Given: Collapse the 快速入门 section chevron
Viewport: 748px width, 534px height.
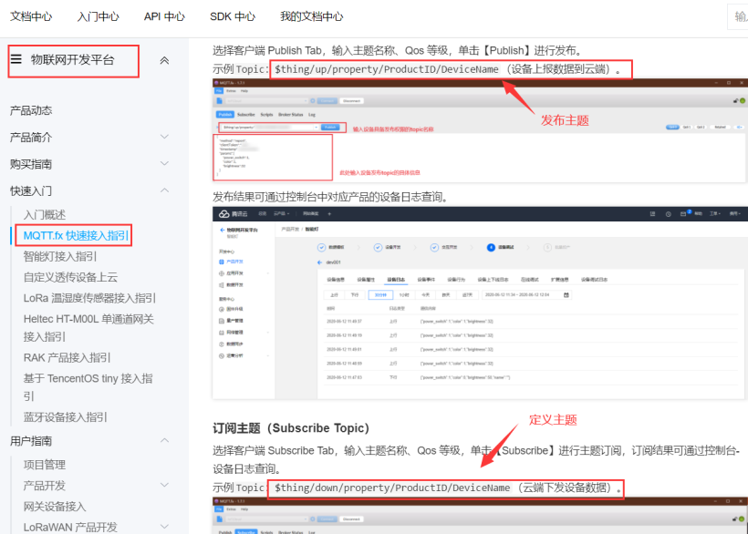Looking at the screenshot, I should (164, 190).
